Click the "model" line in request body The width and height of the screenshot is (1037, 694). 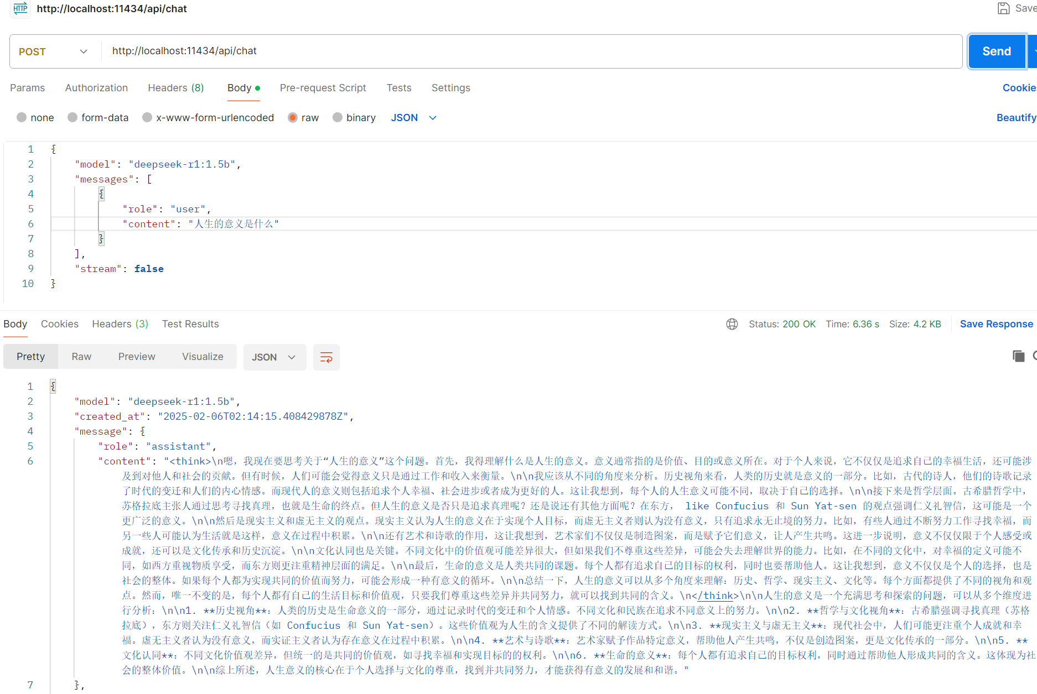point(158,164)
